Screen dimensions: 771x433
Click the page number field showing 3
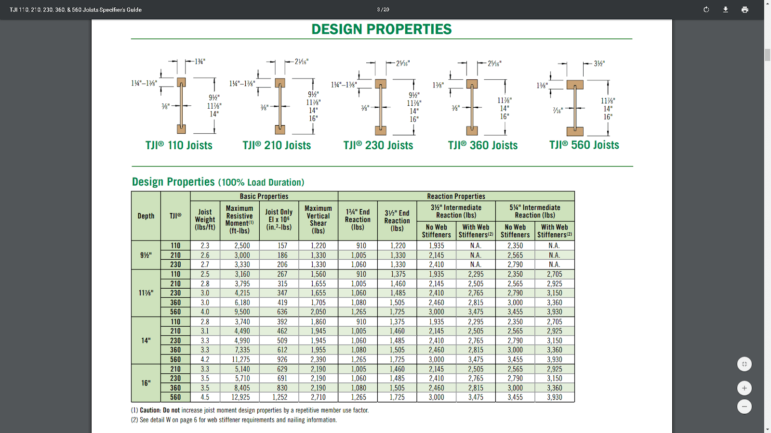coord(379,10)
